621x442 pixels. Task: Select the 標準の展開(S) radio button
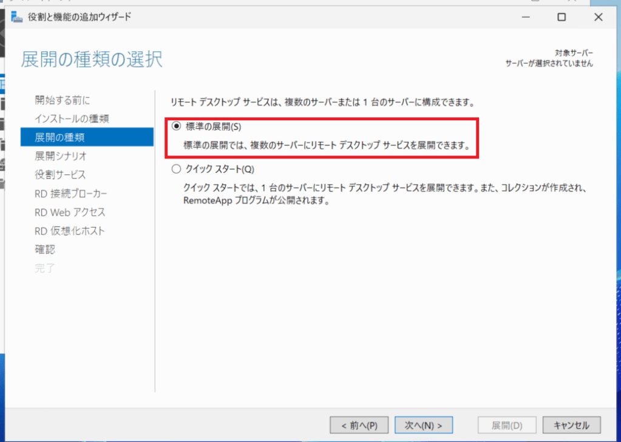click(x=177, y=126)
